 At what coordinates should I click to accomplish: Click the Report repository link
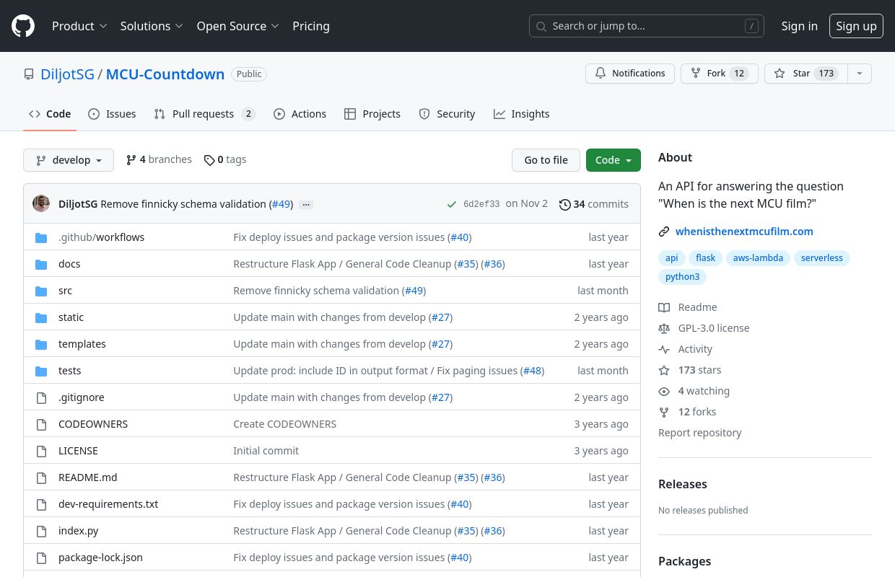(699, 433)
